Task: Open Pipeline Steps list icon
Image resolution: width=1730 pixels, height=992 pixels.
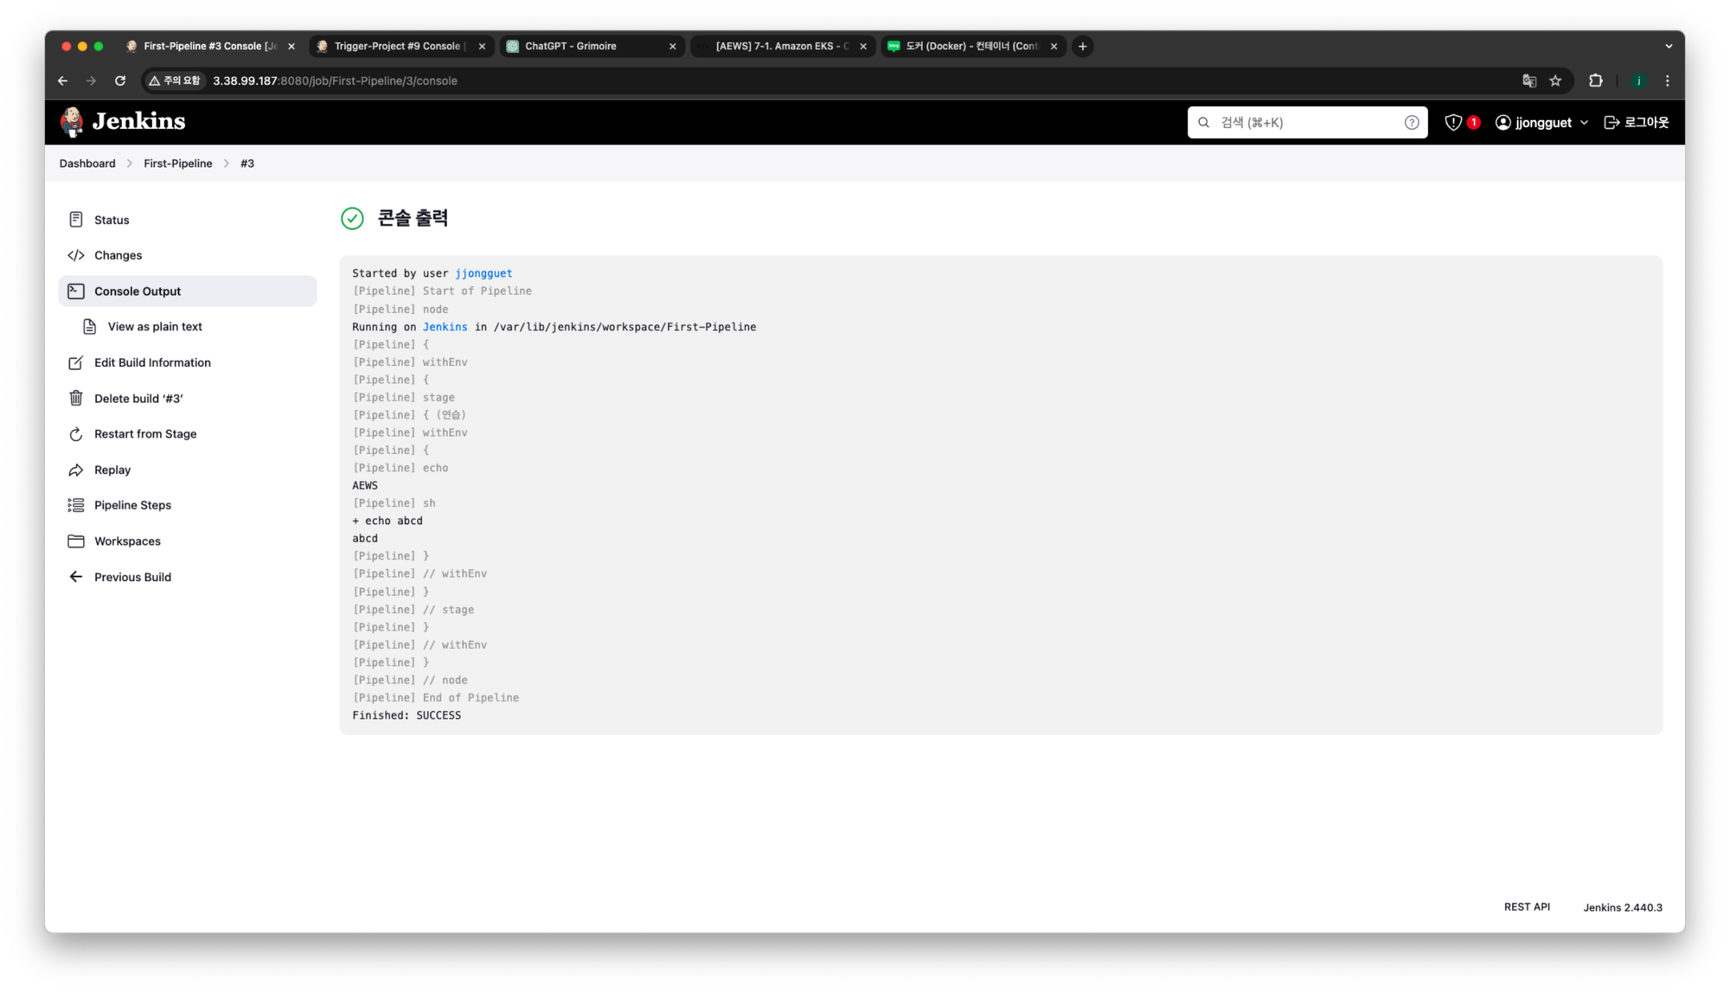Action: point(76,505)
